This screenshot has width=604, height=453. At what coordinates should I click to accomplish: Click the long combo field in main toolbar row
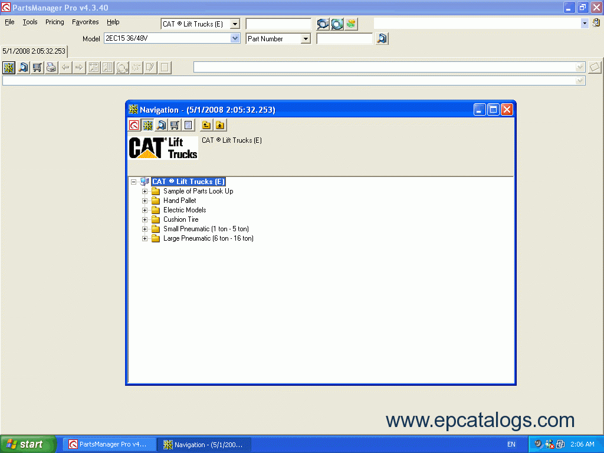click(x=389, y=67)
